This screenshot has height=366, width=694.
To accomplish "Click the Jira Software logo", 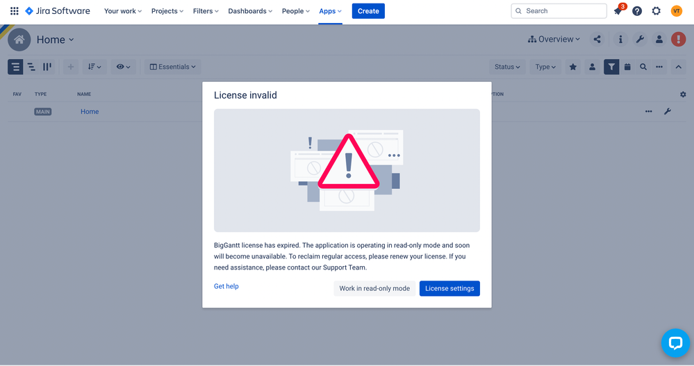I will click(x=58, y=10).
